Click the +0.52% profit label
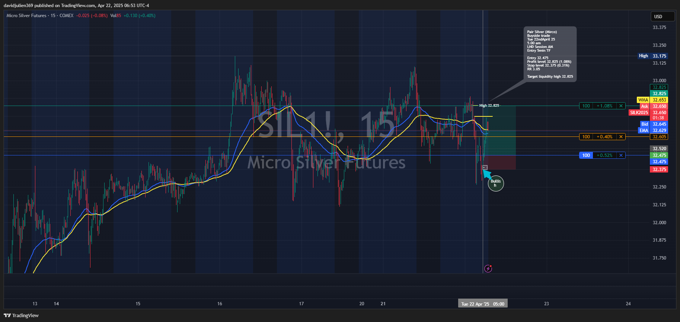The height and width of the screenshot is (322, 680). [x=605, y=155]
